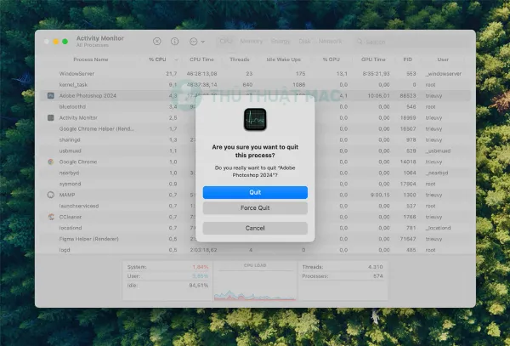Image resolution: width=510 pixels, height=346 pixels.
Task: Select the nearbyd process name
Action: click(x=69, y=173)
